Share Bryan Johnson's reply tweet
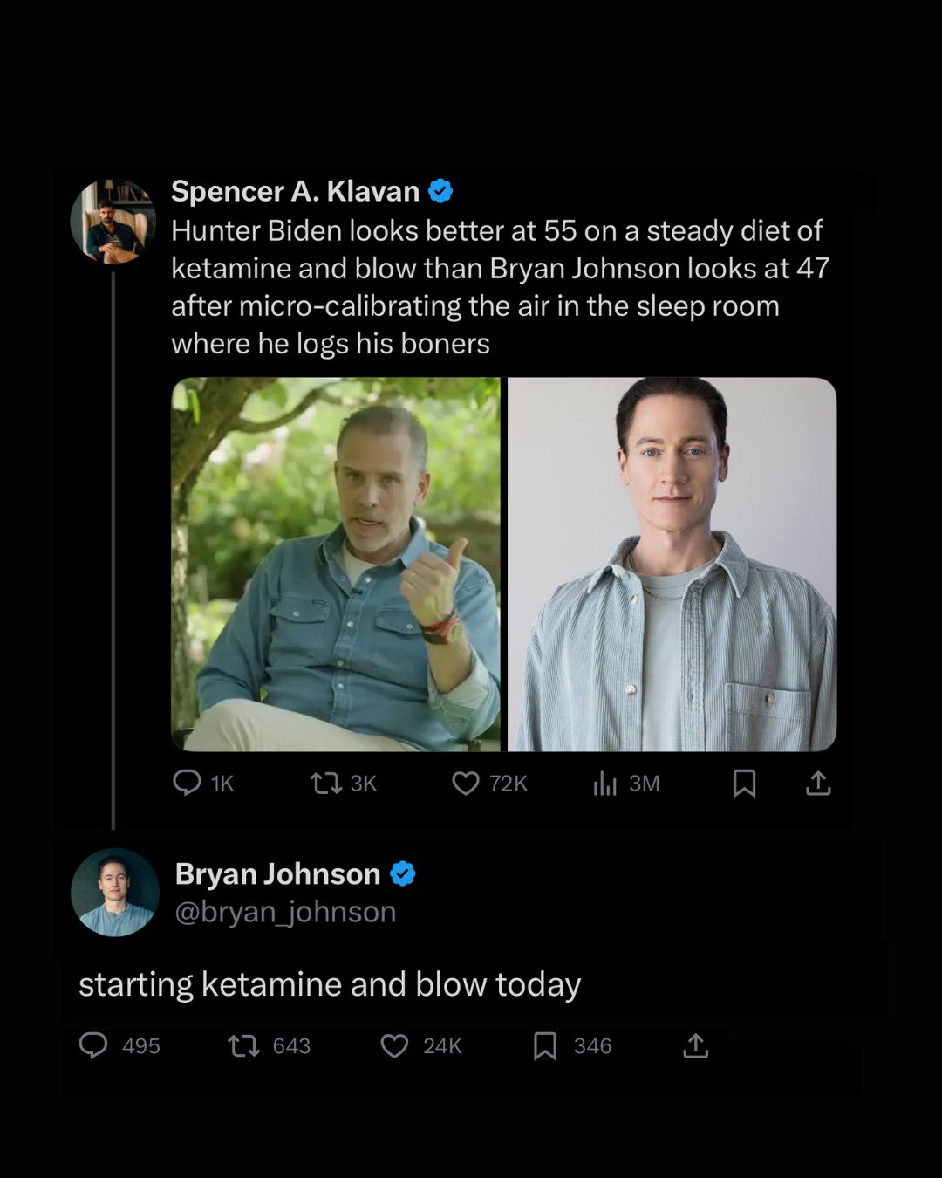 coord(695,1045)
